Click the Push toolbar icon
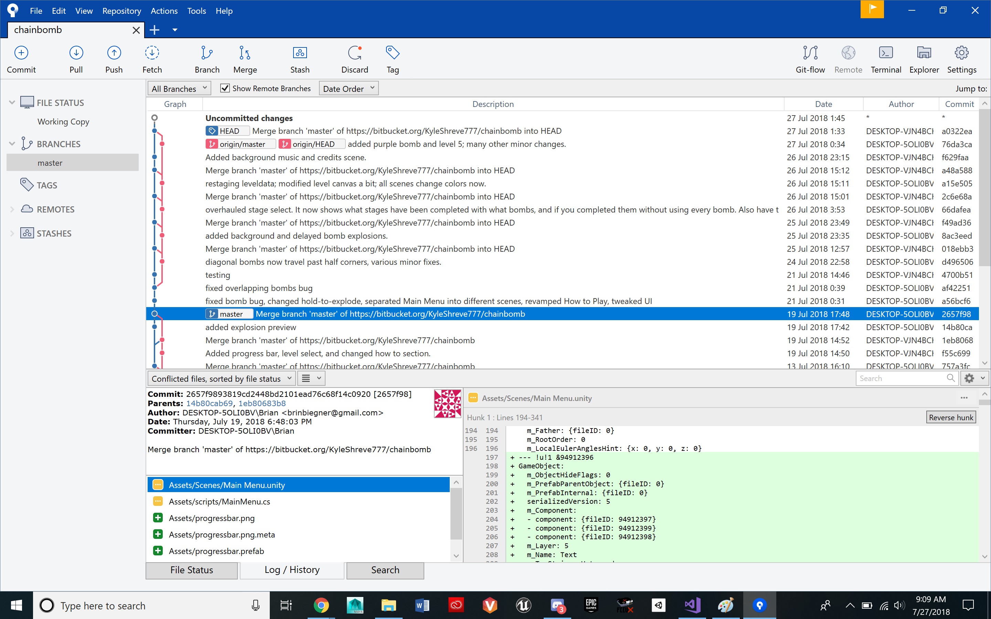991x619 pixels. point(114,59)
